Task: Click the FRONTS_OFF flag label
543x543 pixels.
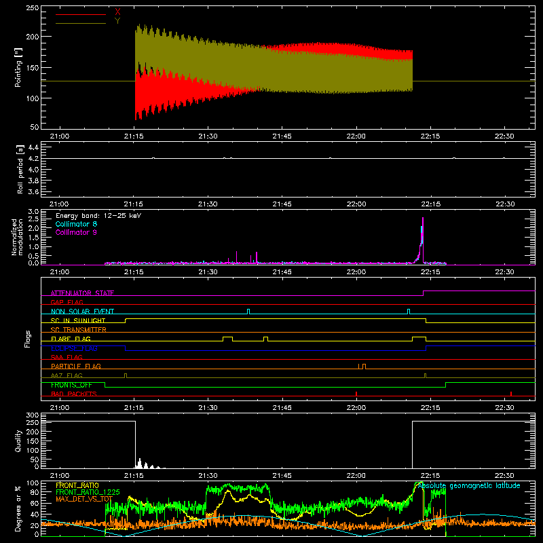Action: [71, 385]
